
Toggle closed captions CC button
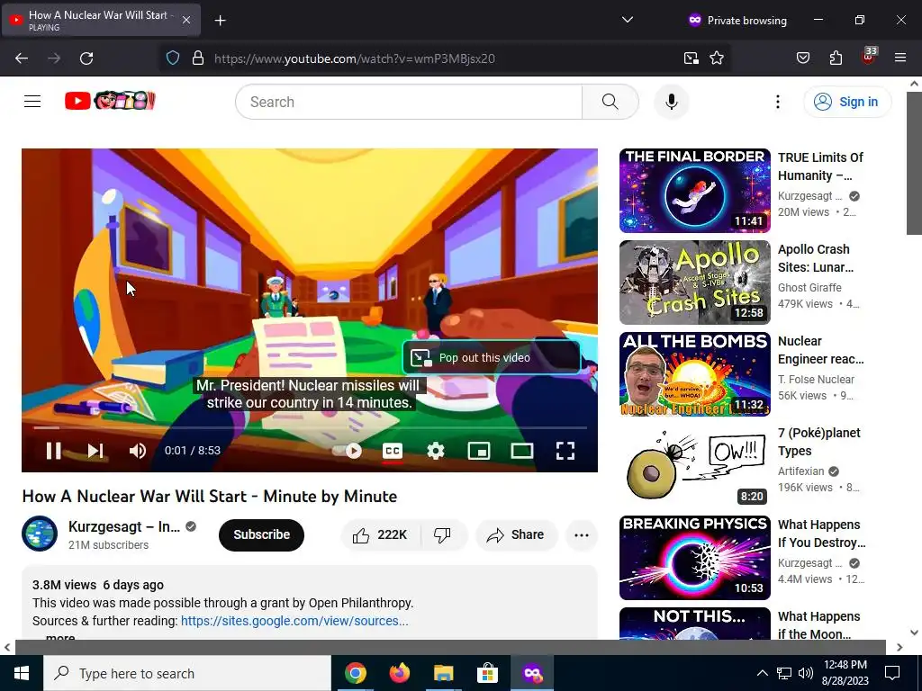point(393,451)
